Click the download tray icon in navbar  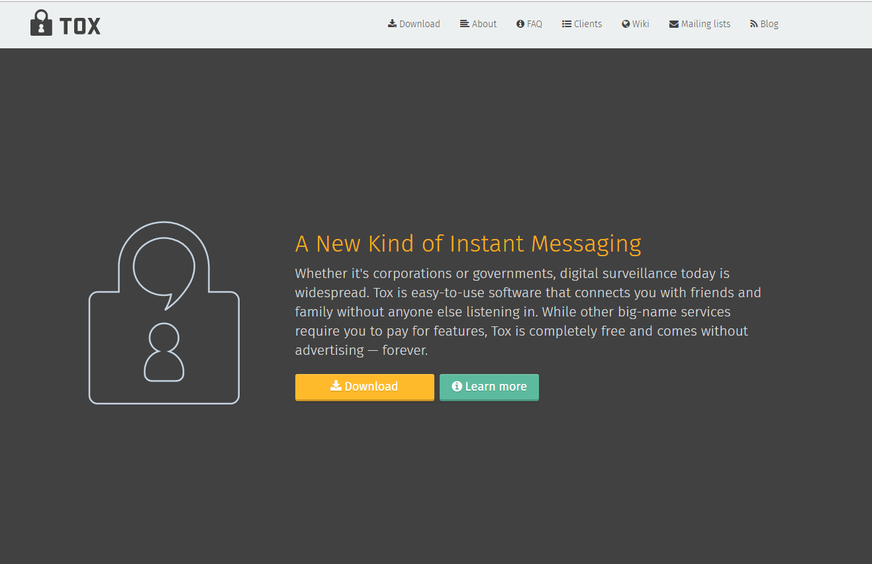pyautogui.click(x=392, y=24)
